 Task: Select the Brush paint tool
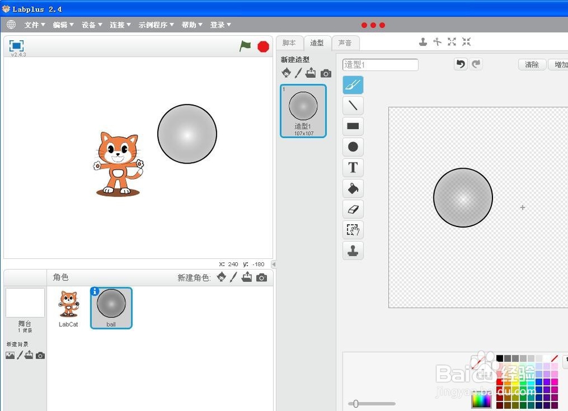(353, 85)
